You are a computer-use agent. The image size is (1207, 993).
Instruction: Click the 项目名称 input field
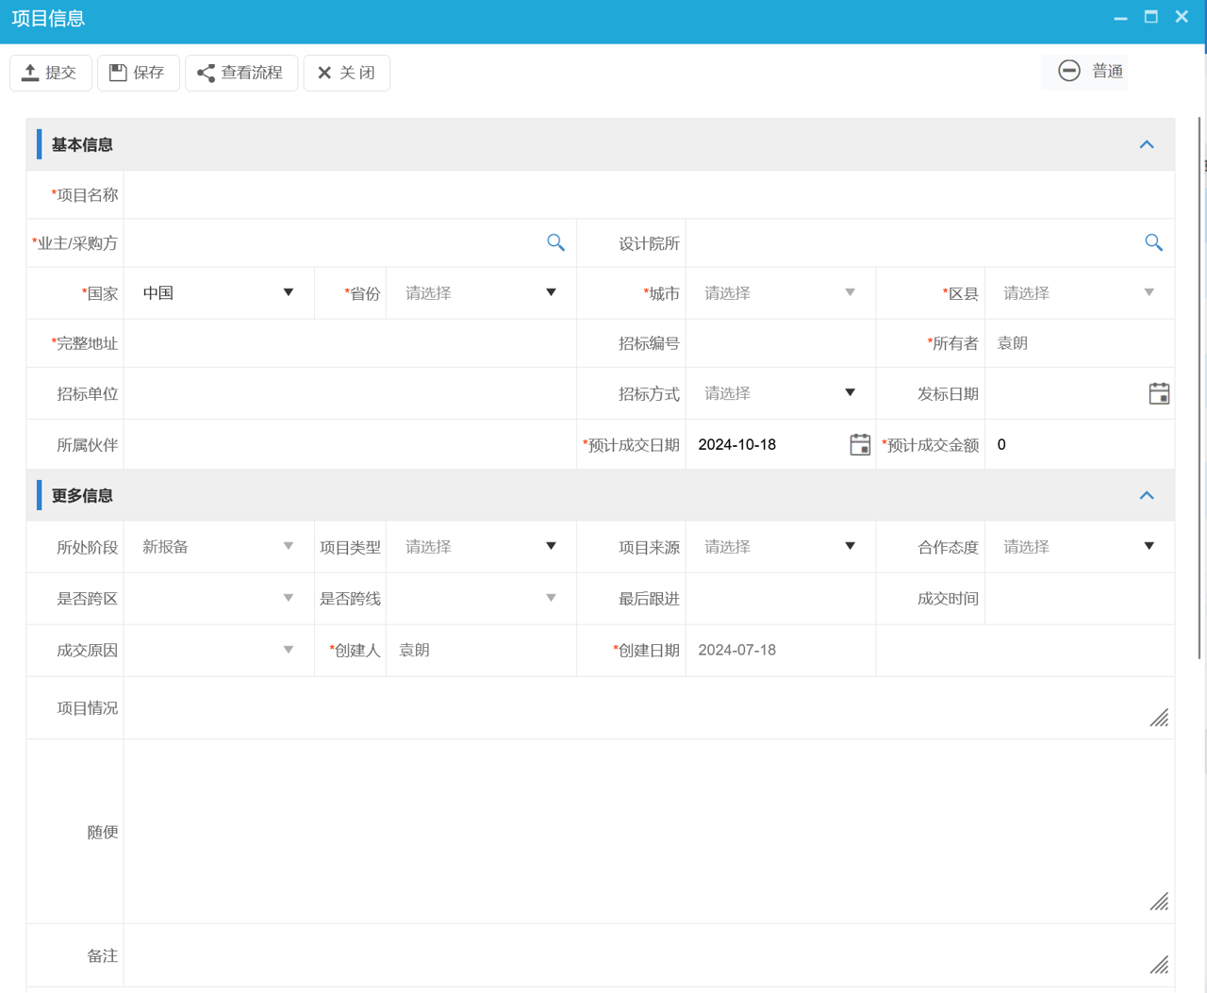pos(648,195)
